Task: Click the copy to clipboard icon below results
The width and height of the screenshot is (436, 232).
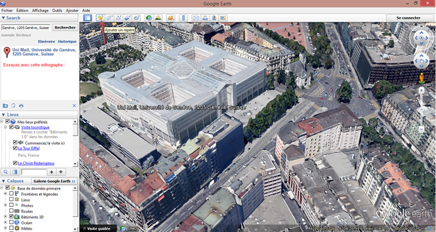Action: coord(13,106)
